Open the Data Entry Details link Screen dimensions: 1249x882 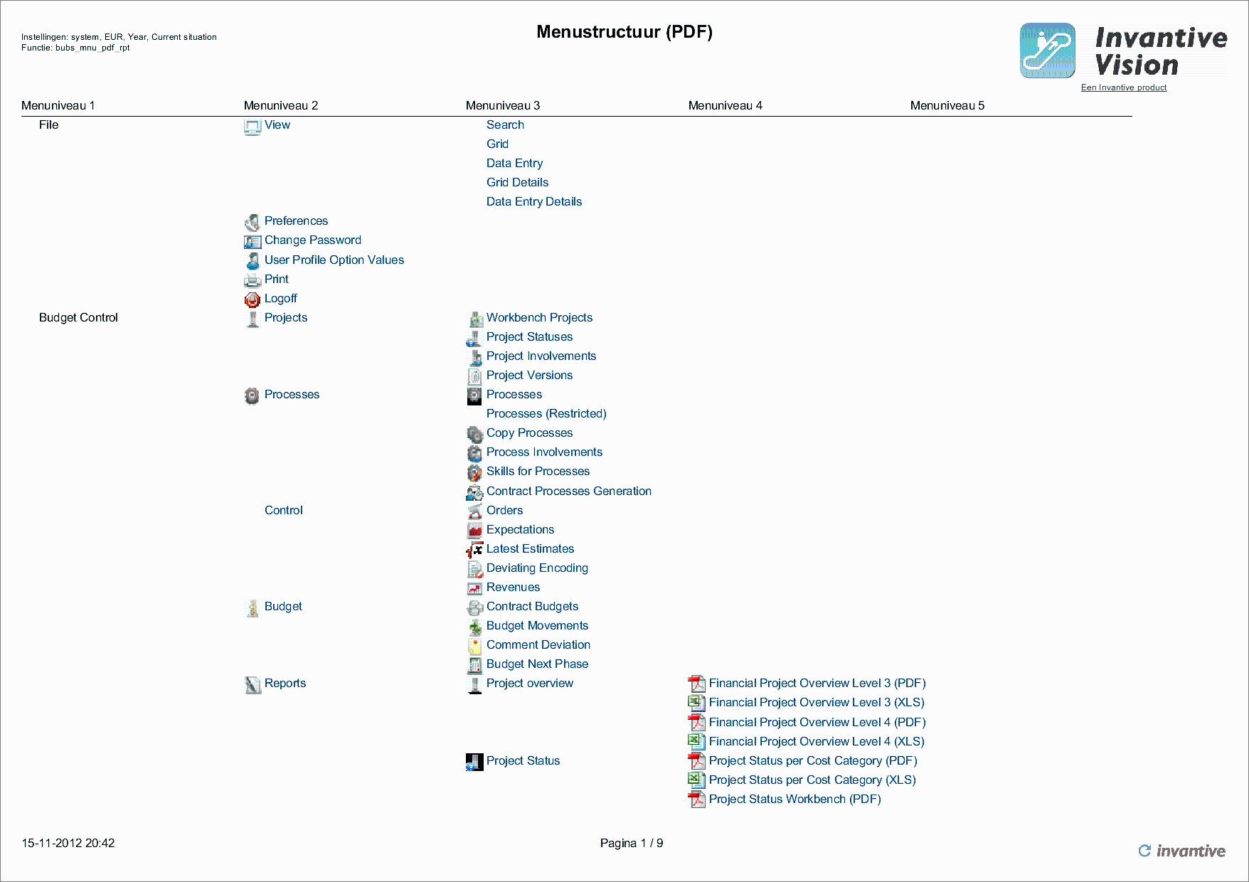pyautogui.click(x=534, y=201)
